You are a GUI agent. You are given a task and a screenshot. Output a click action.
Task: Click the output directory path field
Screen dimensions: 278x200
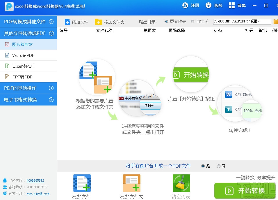tap(242, 21)
